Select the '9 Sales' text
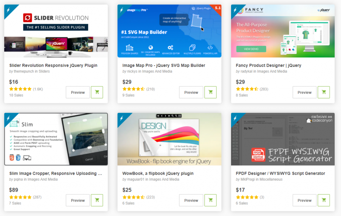 click(x=128, y=95)
